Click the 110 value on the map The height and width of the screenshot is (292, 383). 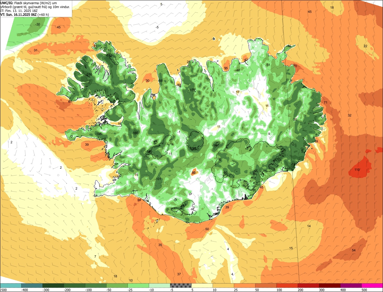(357, 170)
